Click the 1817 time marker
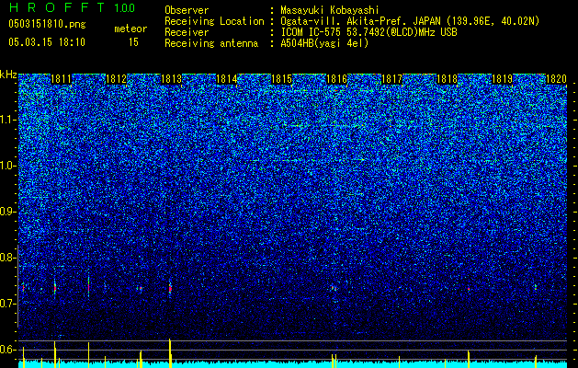 click(x=391, y=79)
